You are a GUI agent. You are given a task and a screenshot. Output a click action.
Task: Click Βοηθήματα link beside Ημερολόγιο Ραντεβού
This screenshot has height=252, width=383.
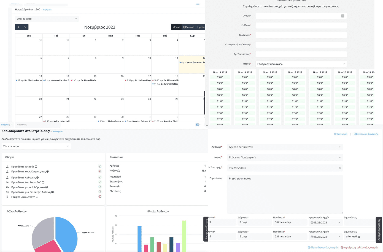47,10
